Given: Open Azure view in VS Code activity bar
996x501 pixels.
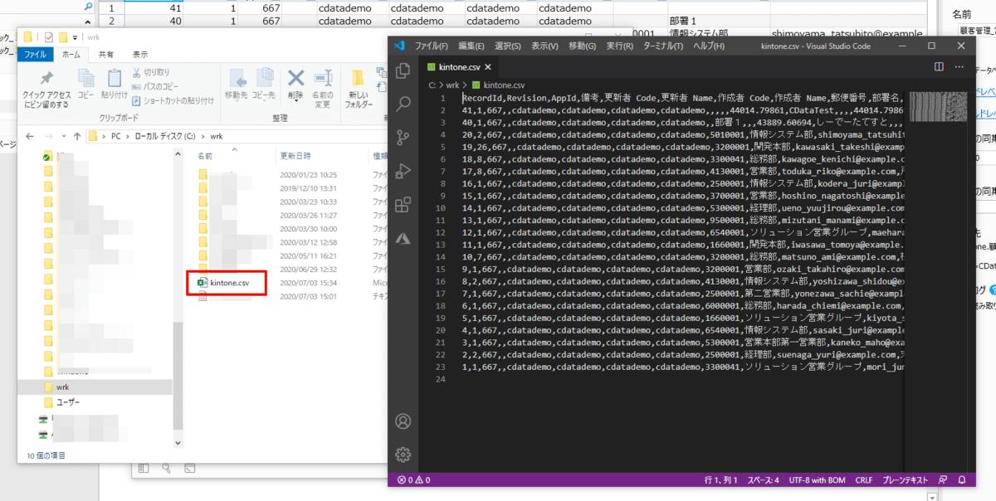Looking at the screenshot, I should [403, 237].
